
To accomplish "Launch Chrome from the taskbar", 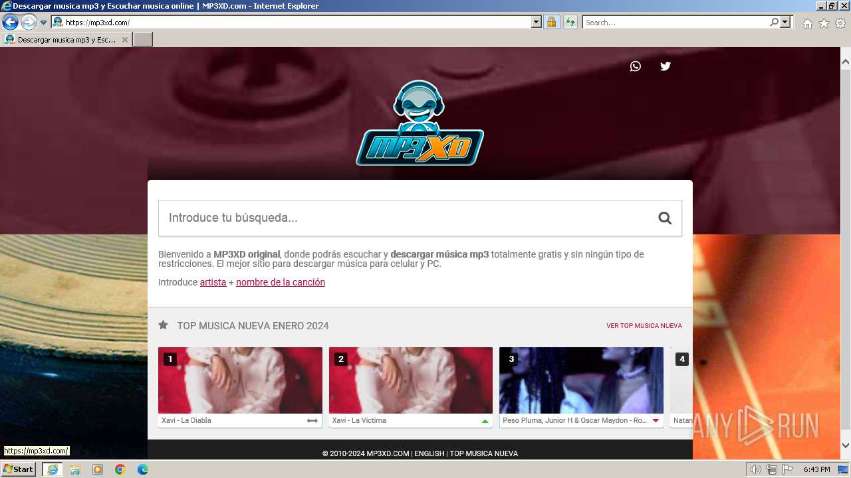I will (x=120, y=469).
